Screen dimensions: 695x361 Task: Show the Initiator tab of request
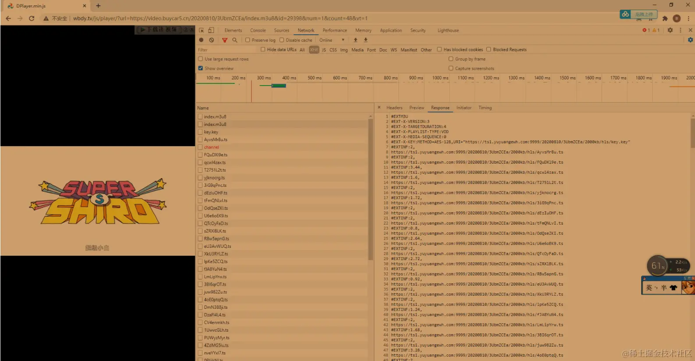[464, 107]
